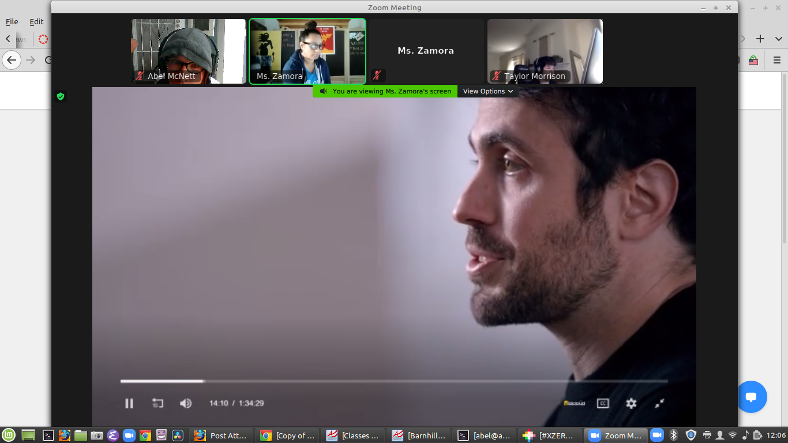
Task: Launch DaVinci Resolve from the panel
Action: [178, 436]
